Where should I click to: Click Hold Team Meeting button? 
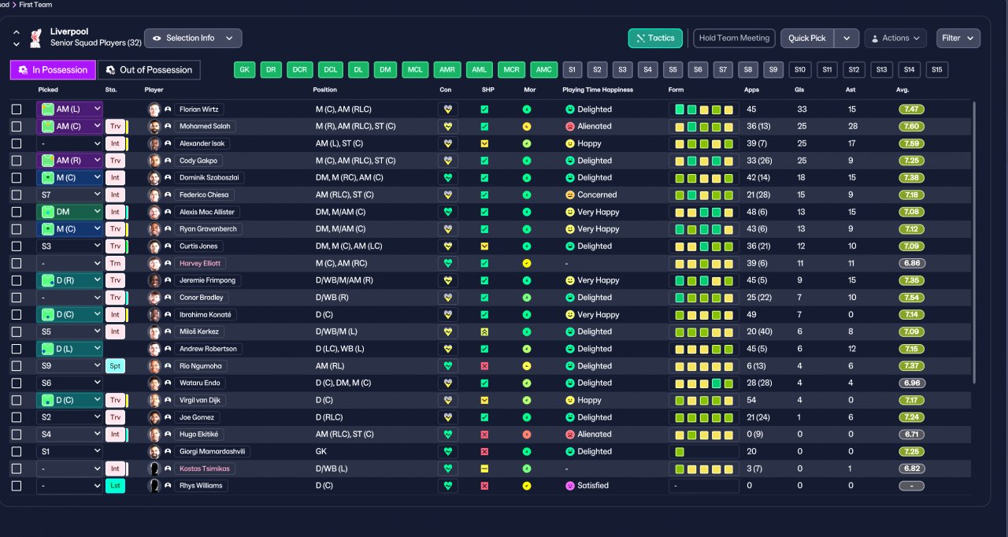[x=735, y=38]
